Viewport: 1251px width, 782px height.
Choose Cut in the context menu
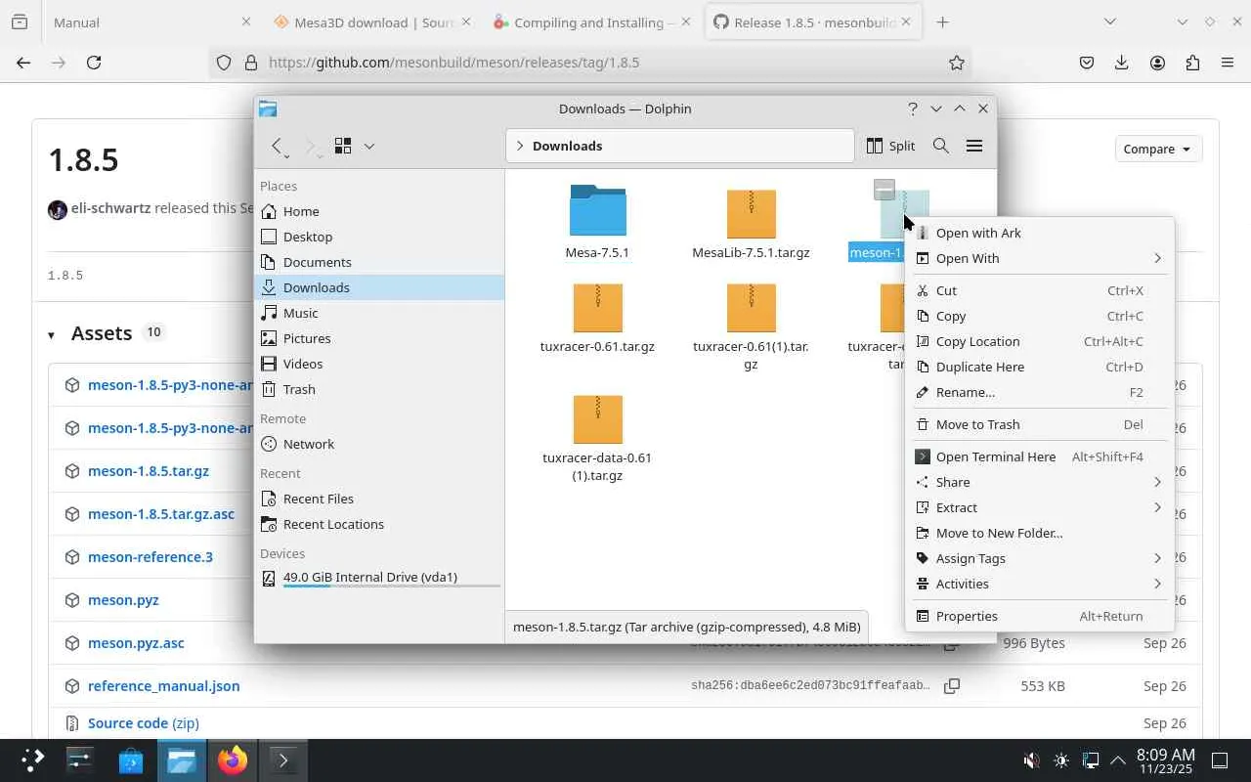(x=1040, y=290)
